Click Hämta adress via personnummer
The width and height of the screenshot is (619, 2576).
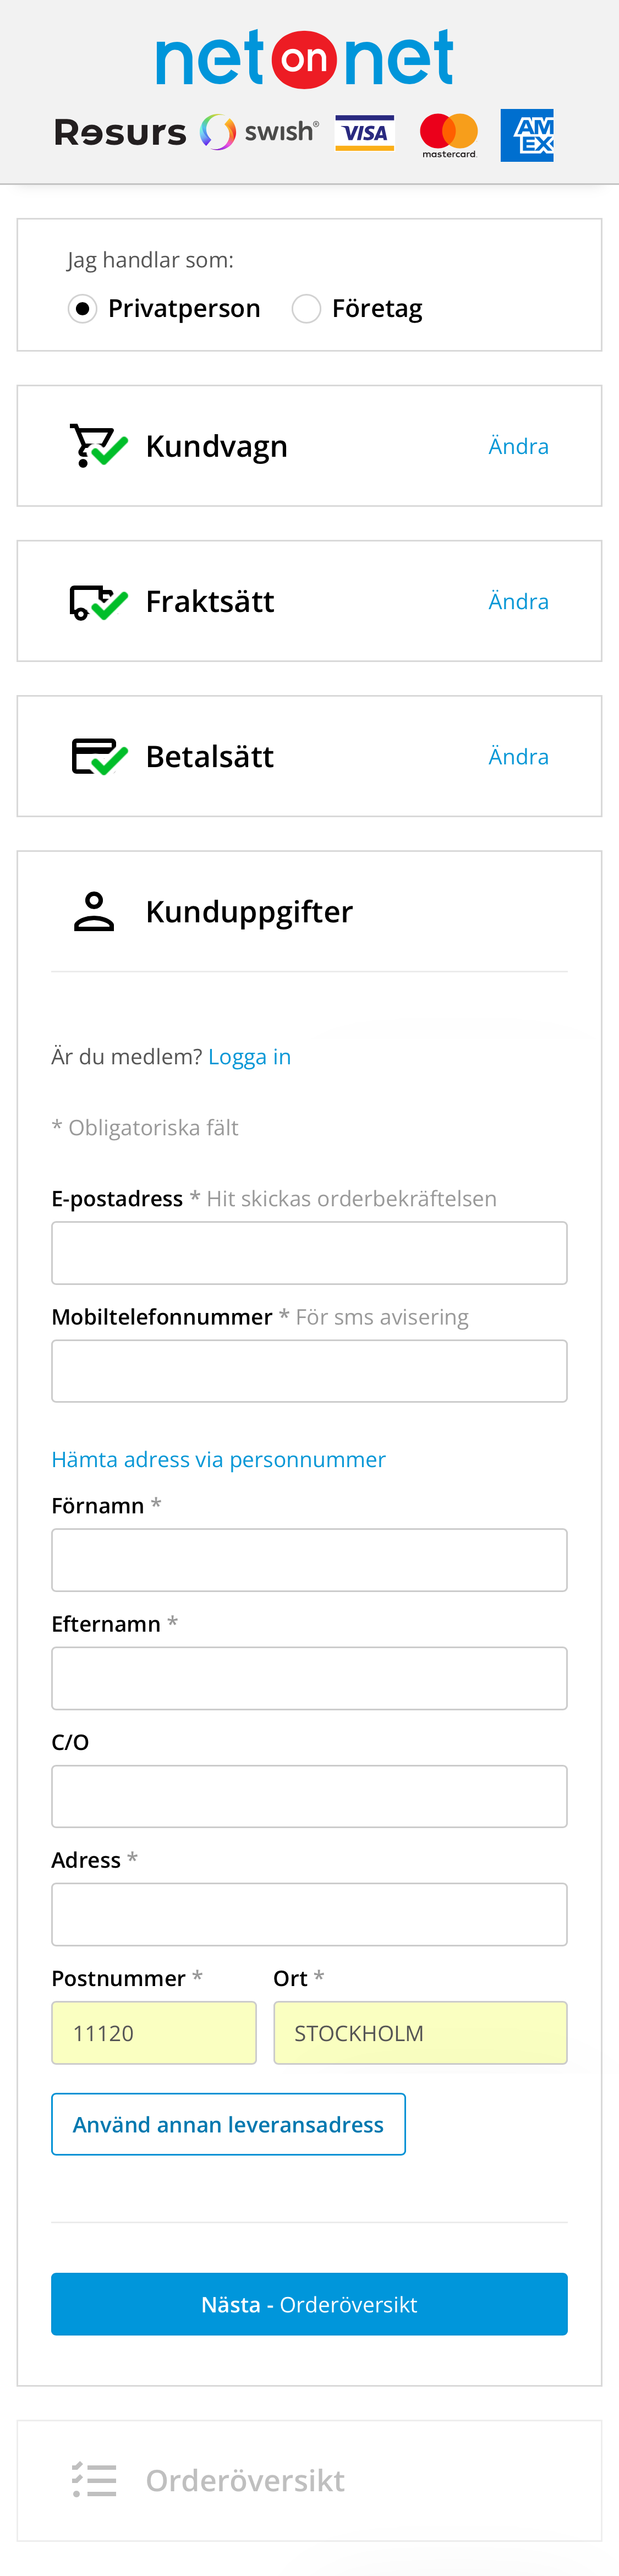[219, 1459]
